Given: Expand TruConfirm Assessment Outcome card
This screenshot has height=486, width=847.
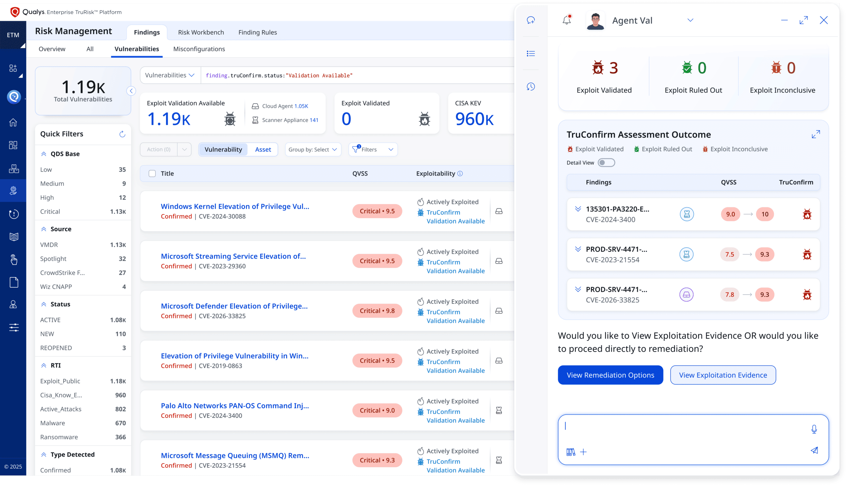Looking at the screenshot, I should click(816, 134).
